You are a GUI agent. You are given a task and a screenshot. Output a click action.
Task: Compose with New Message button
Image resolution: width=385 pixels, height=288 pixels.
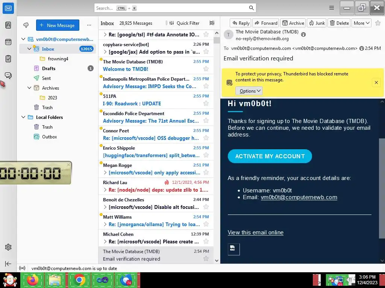point(58,25)
